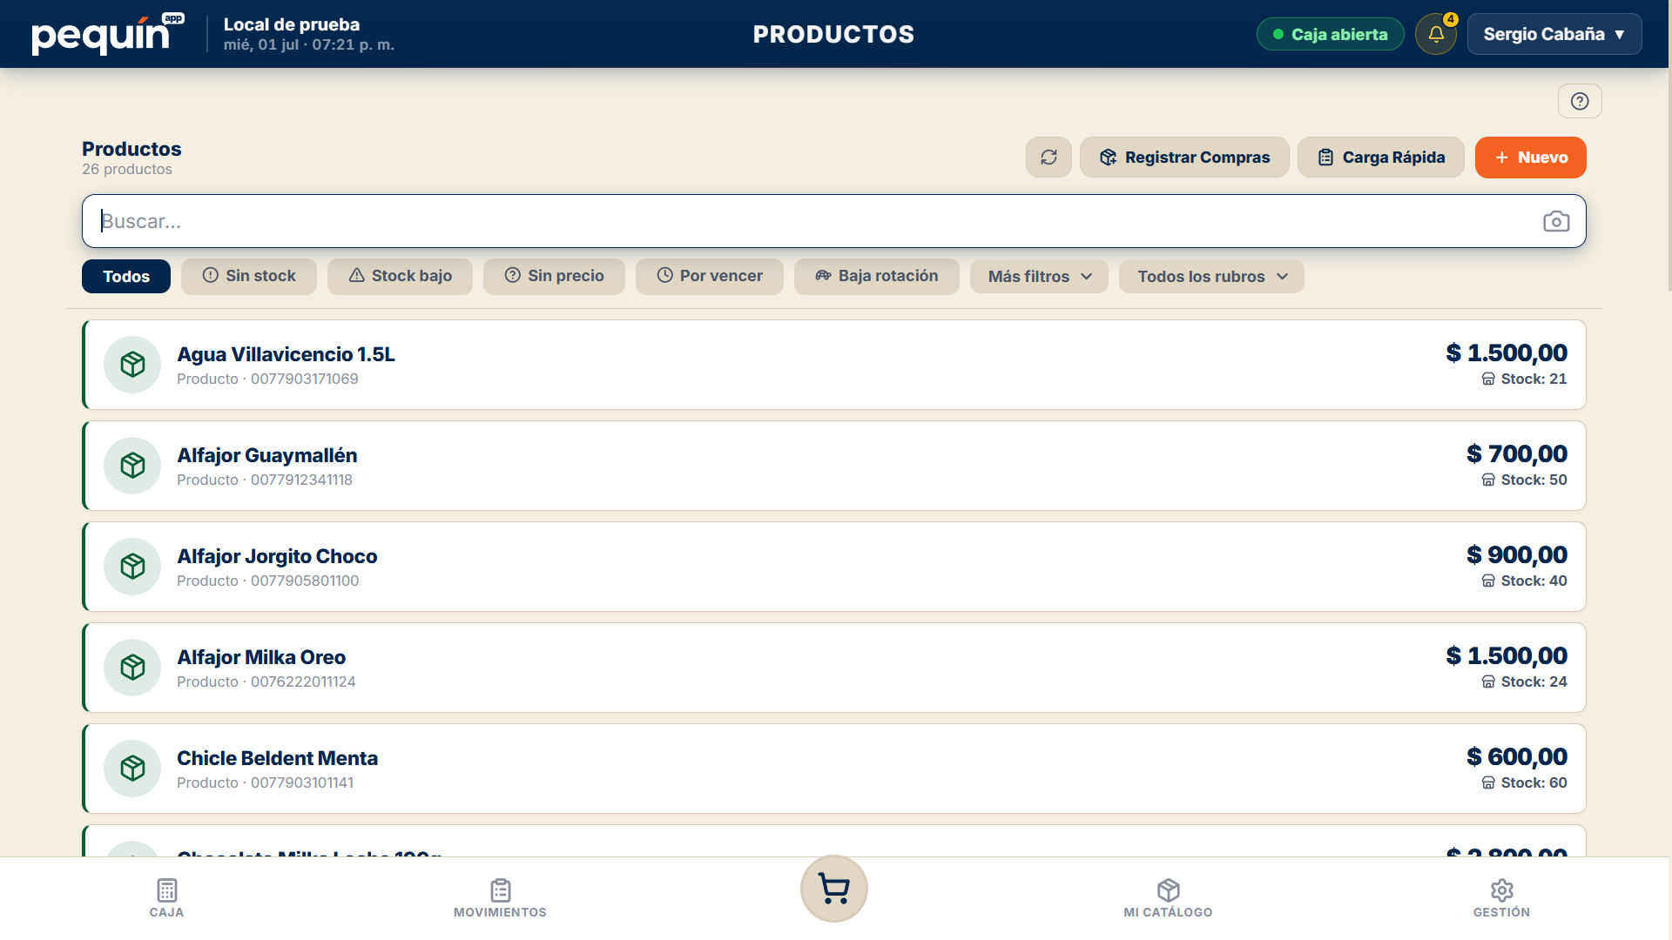Click Alfajor Milka Oreo box icon
Image resolution: width=1672 pixels, height=940 pixels.
132,668
